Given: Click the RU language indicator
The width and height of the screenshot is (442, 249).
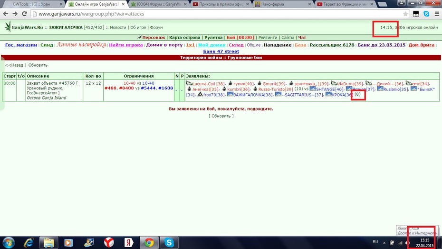Looking at the screenshot, I should tap(375, 242).
